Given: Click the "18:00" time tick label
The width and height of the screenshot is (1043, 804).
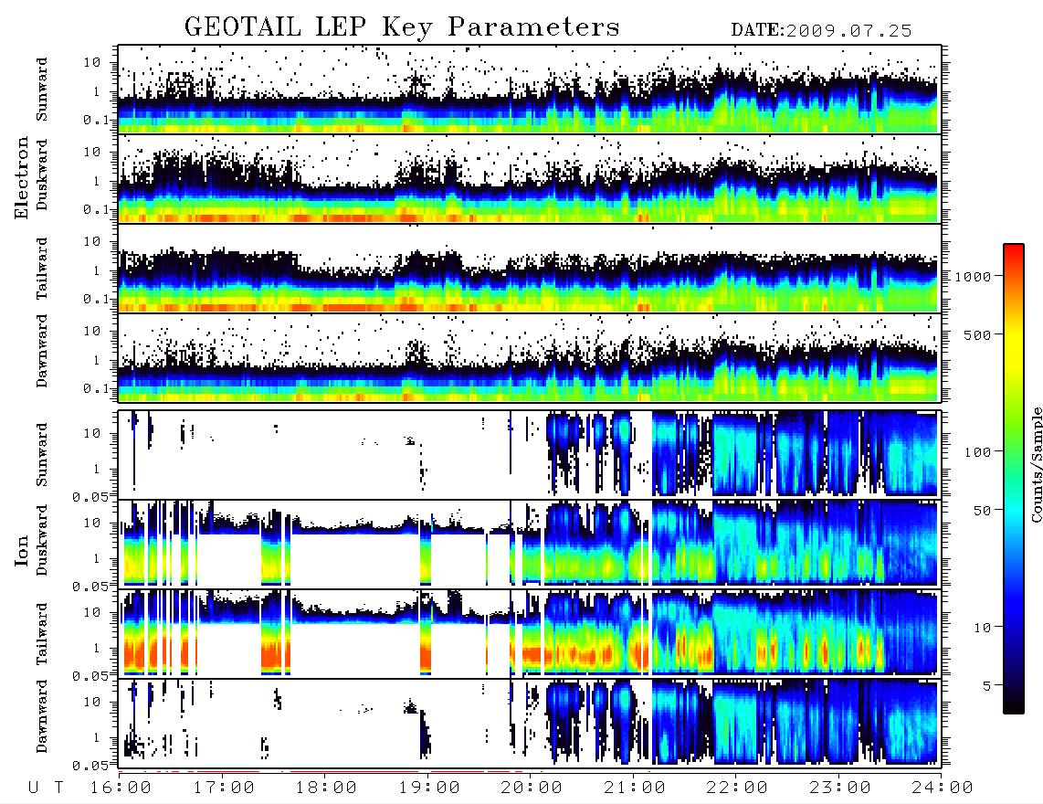Looking at the screenshot, I should 327,788.
